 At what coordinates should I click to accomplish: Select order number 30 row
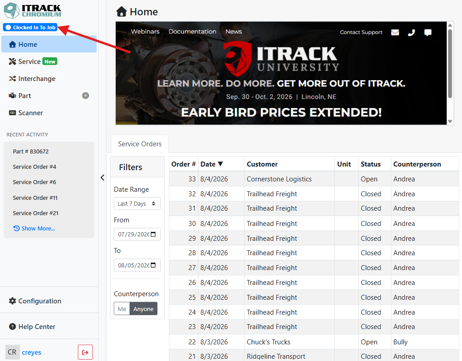[x=314, y=224]
